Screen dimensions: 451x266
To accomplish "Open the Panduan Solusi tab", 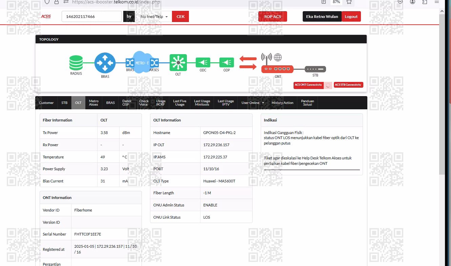I will coord(307,103).
